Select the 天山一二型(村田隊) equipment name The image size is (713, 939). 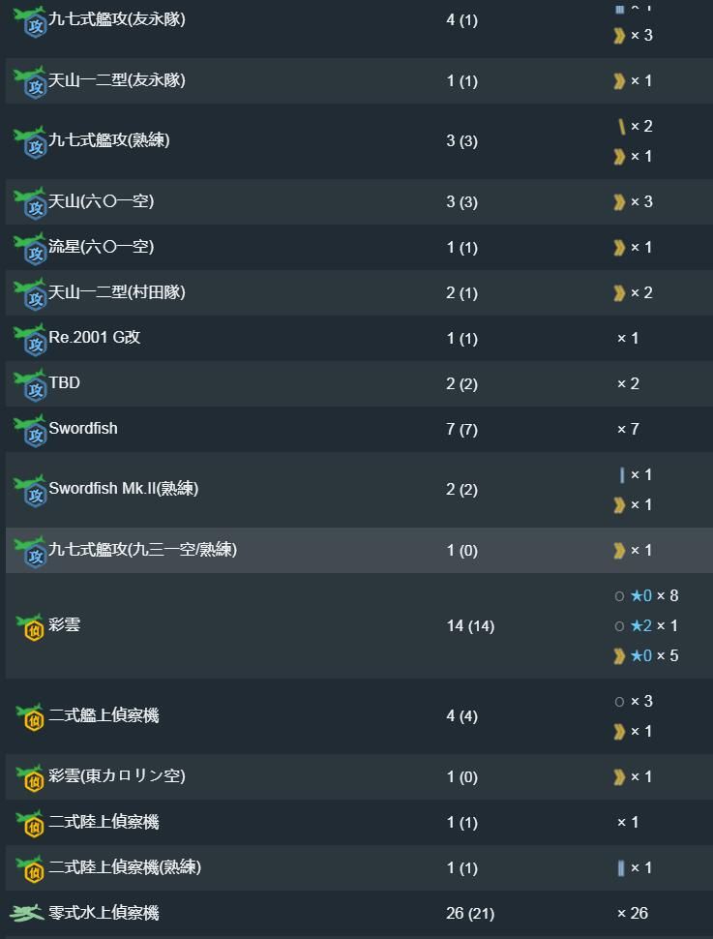pos(117,292)
